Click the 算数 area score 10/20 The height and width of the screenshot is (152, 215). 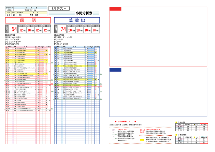[88, 30]
